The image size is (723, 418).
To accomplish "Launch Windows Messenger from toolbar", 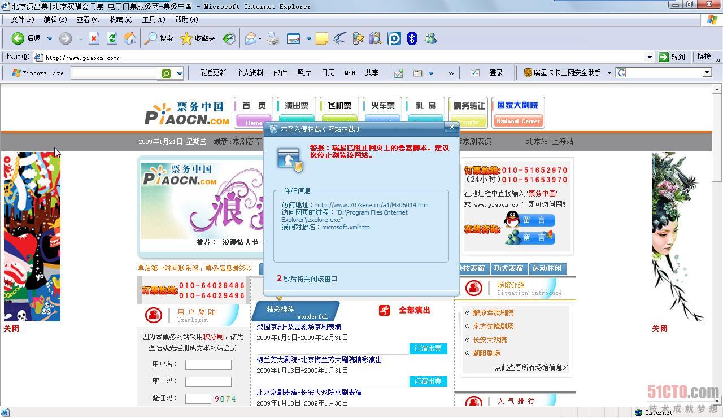I will coord(430,38).
